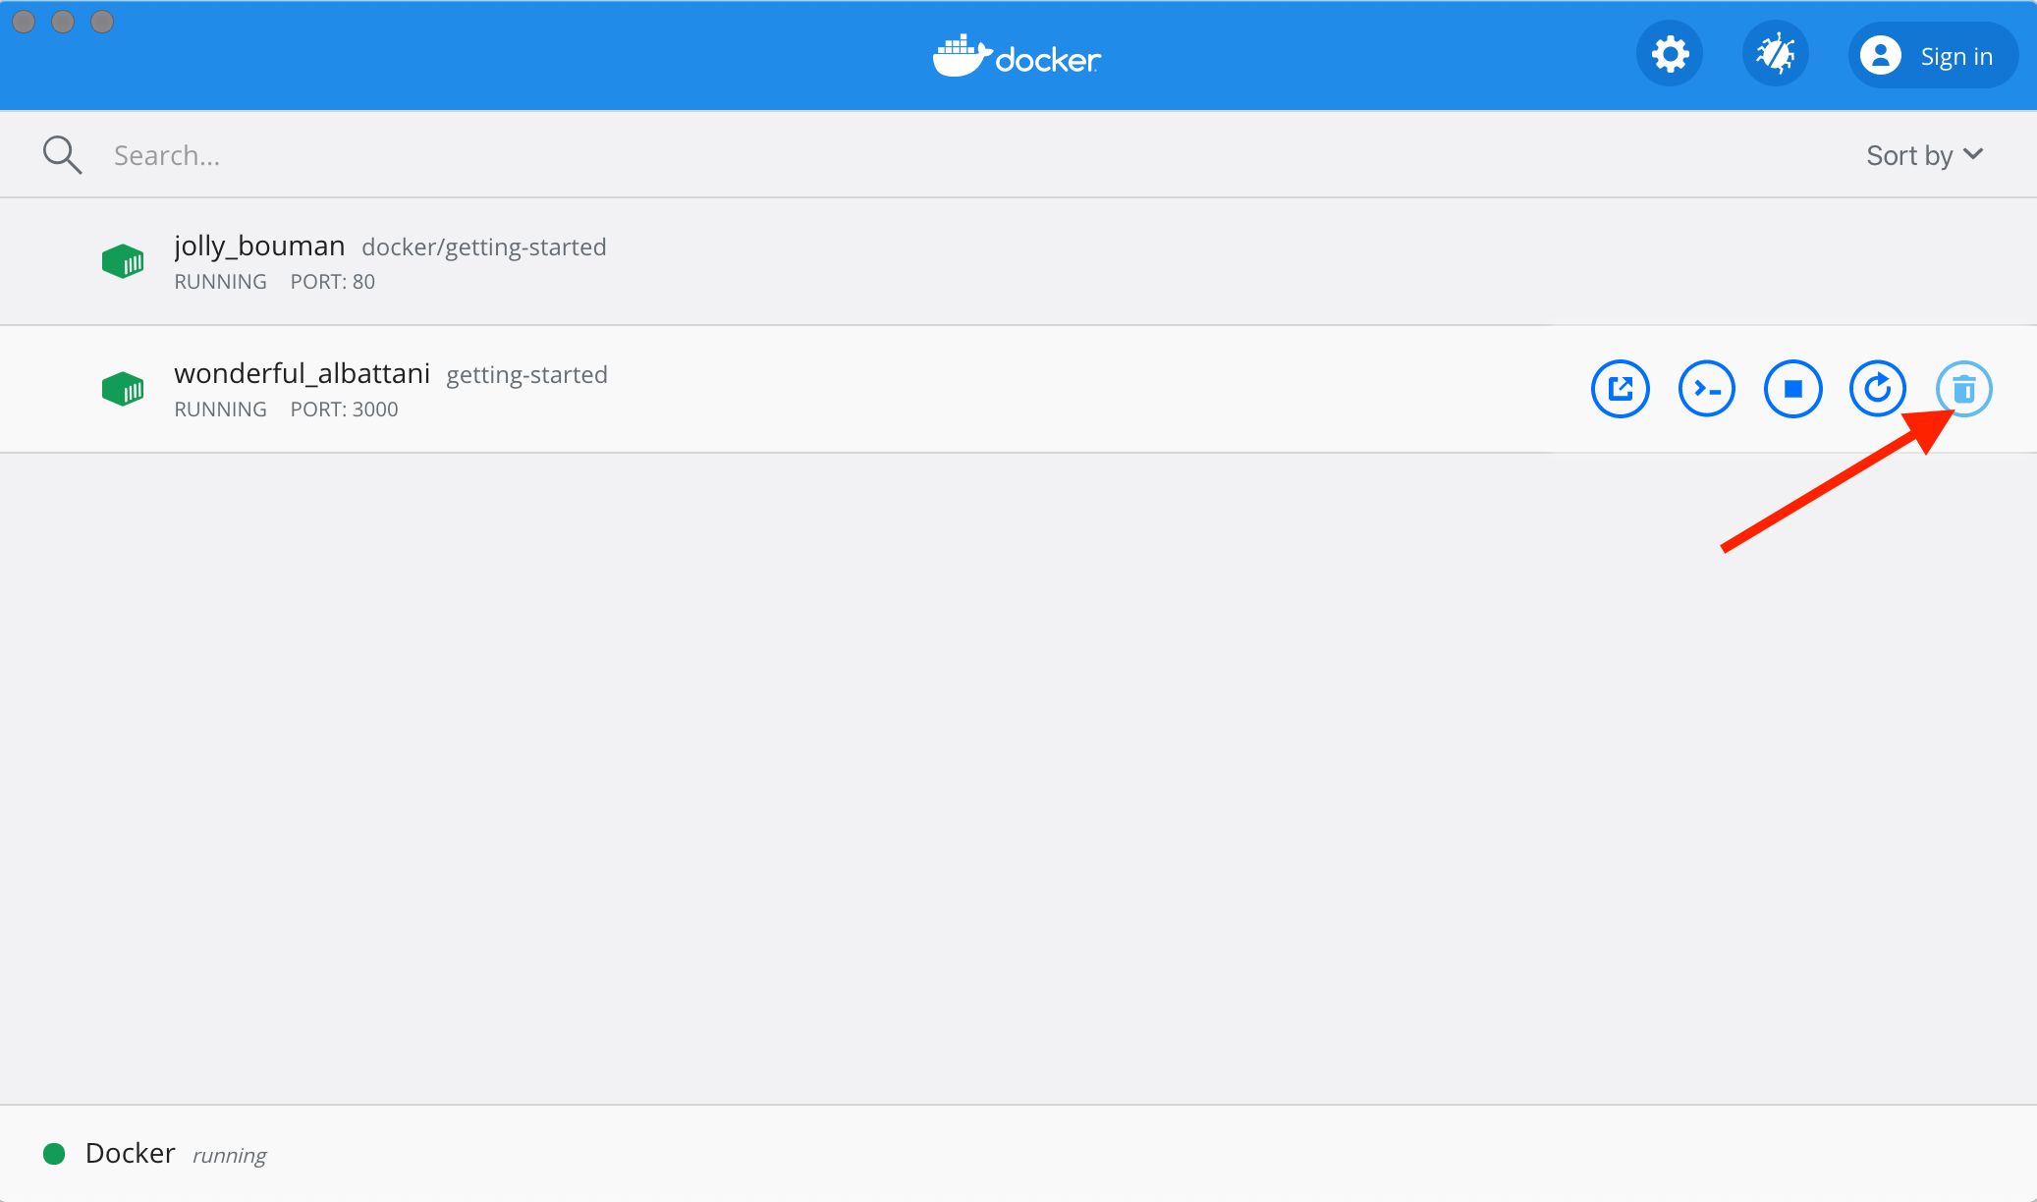Click jolly_bouman green container icon
This screenshot has height=1202, width=2037.
(x=123, y=261)
